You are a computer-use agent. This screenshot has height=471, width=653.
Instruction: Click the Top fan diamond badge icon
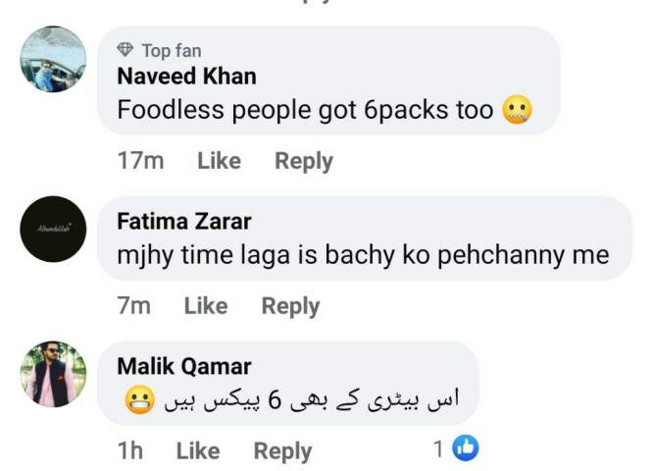[125, 49]
